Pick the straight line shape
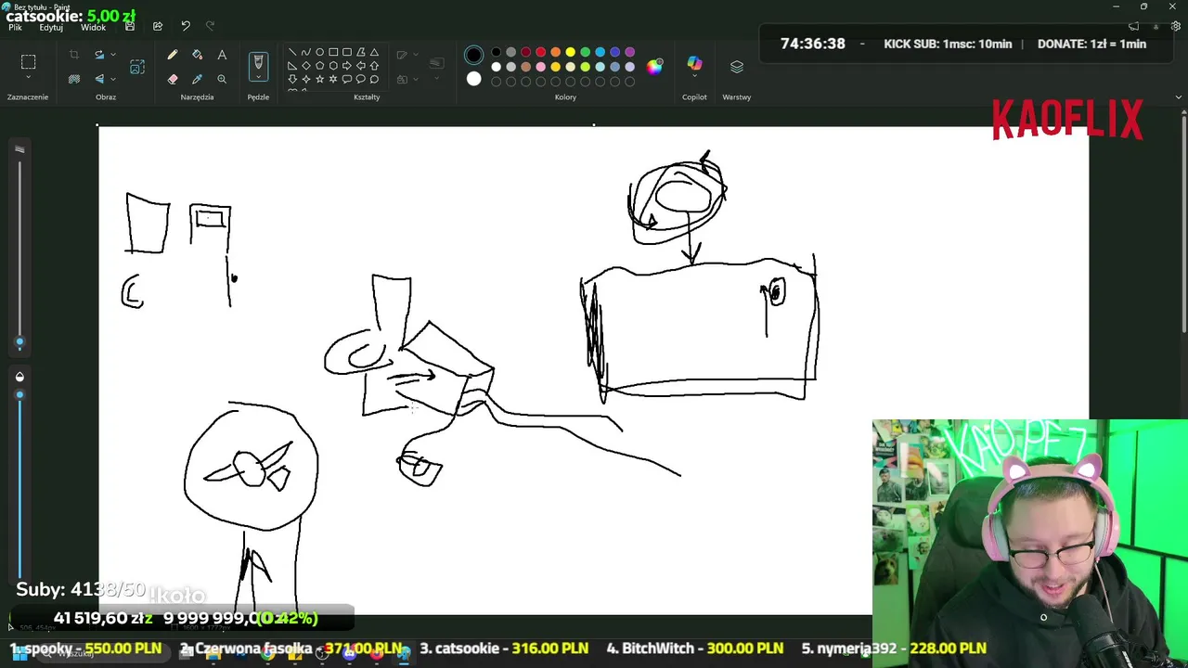1188x668 pixels. (x=292, y=52)
